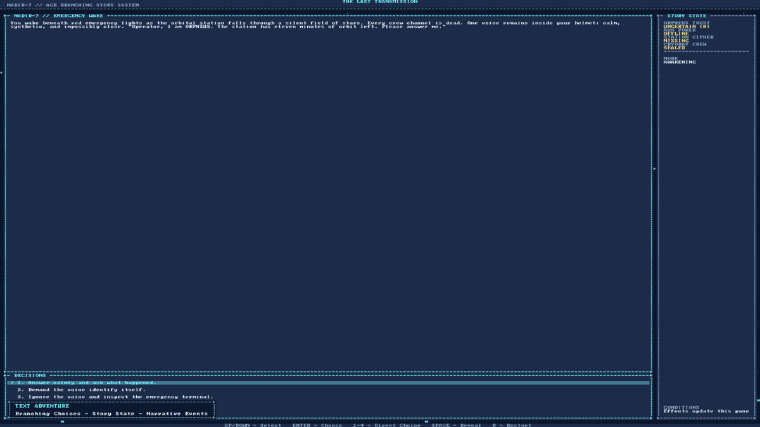This screenshot has width=760, height=427.
Task: Click the 'MISSING' cipher status
Action: click(x=676, y=40)
